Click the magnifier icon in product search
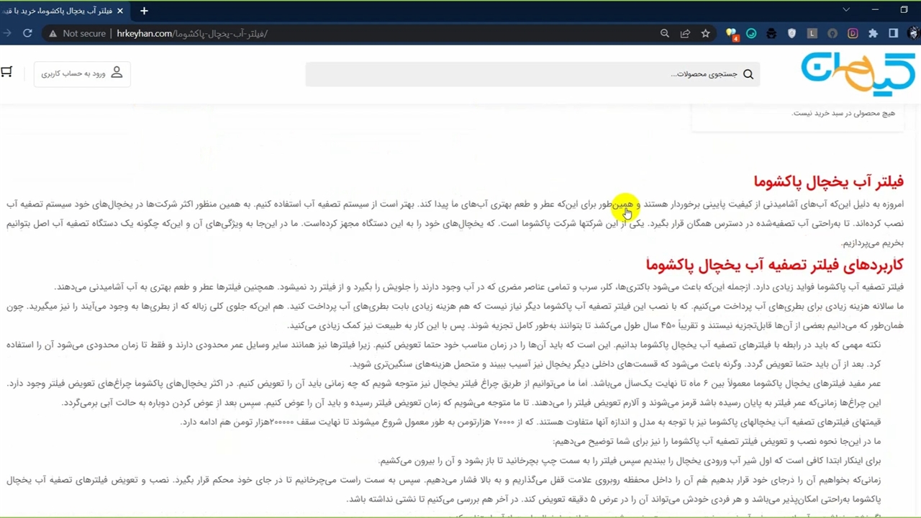This screenshot has width=921, height=518. click(x=748, y=74)
